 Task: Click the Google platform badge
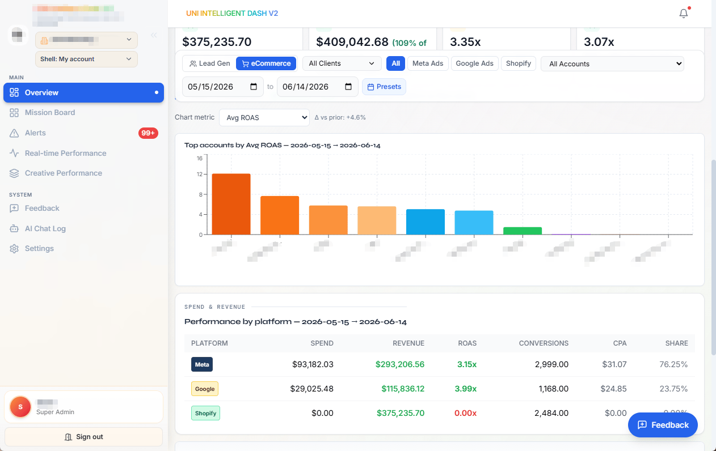205,389
